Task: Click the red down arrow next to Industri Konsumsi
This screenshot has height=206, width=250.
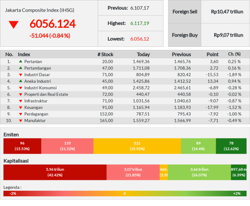Action: click(21, 88)
